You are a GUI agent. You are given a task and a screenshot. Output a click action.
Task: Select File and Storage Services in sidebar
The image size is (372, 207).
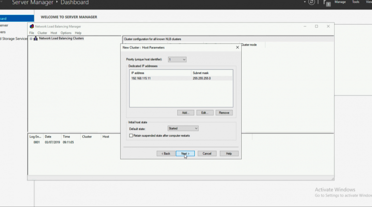coord(14,39)
